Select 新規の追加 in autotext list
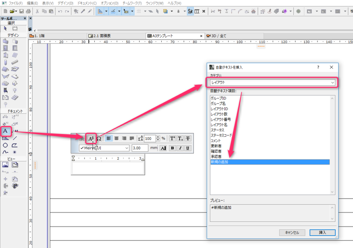The height and width of the screenshot is (248, 353). pyautogui.click(x=270, y=162)
